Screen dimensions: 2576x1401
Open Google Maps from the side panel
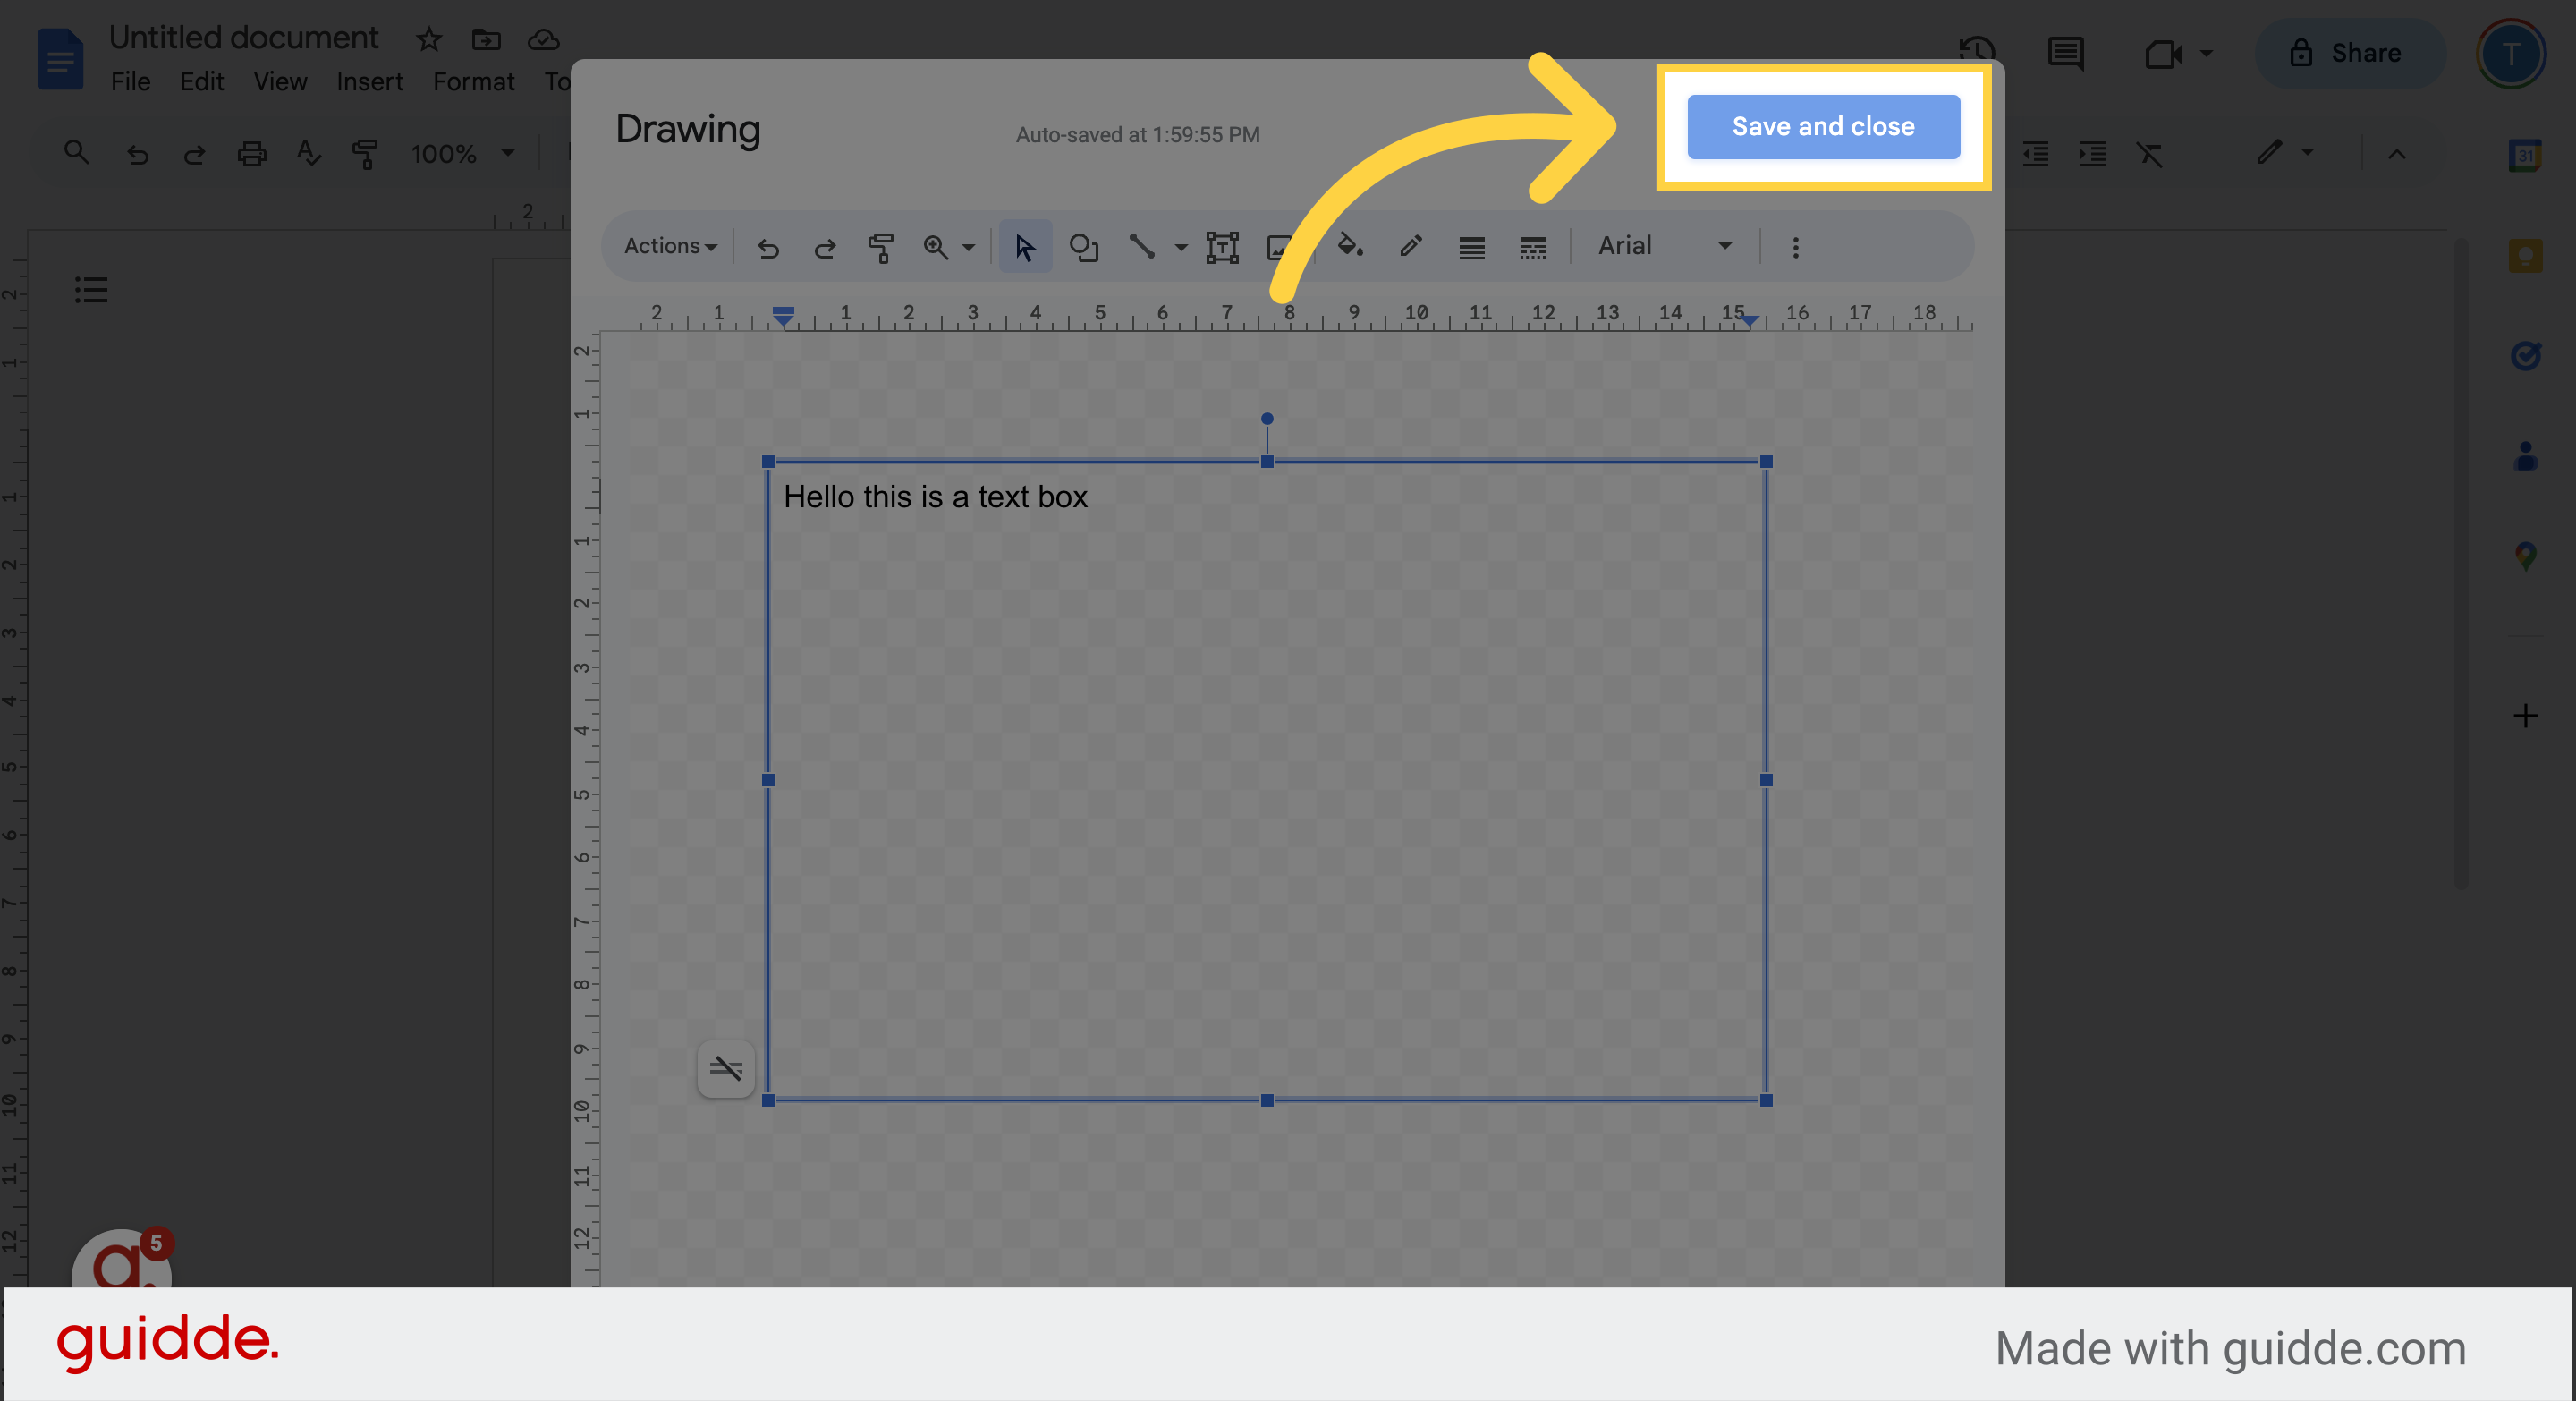[2525, 557]
